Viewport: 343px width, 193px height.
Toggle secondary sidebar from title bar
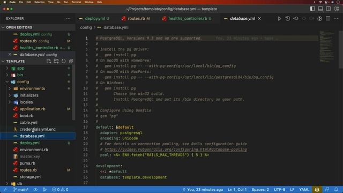(x=329, y=9)
